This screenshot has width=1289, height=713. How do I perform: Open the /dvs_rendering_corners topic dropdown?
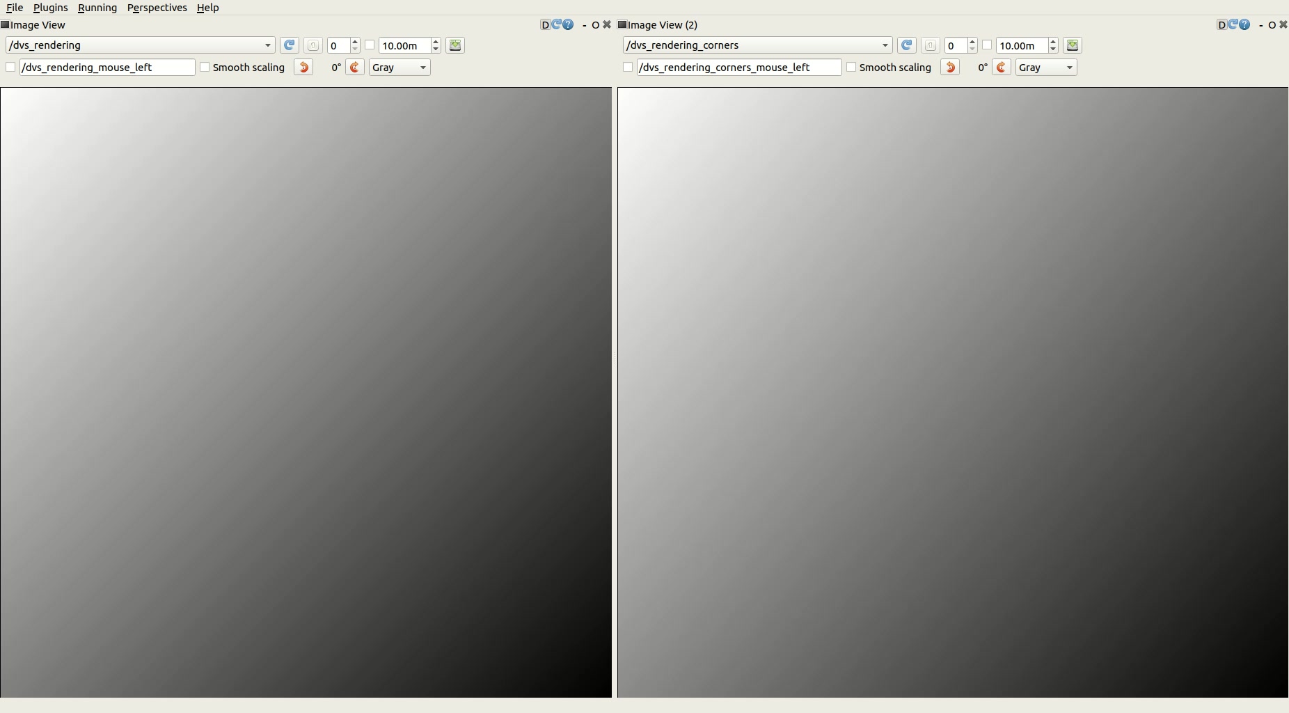757,45
